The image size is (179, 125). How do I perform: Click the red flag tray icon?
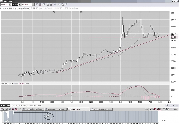(155, 109)
